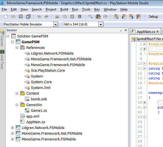The height and width of the screenshot is (147, 163).
Task: Open the Window menu
Action: tap(110, 9)
